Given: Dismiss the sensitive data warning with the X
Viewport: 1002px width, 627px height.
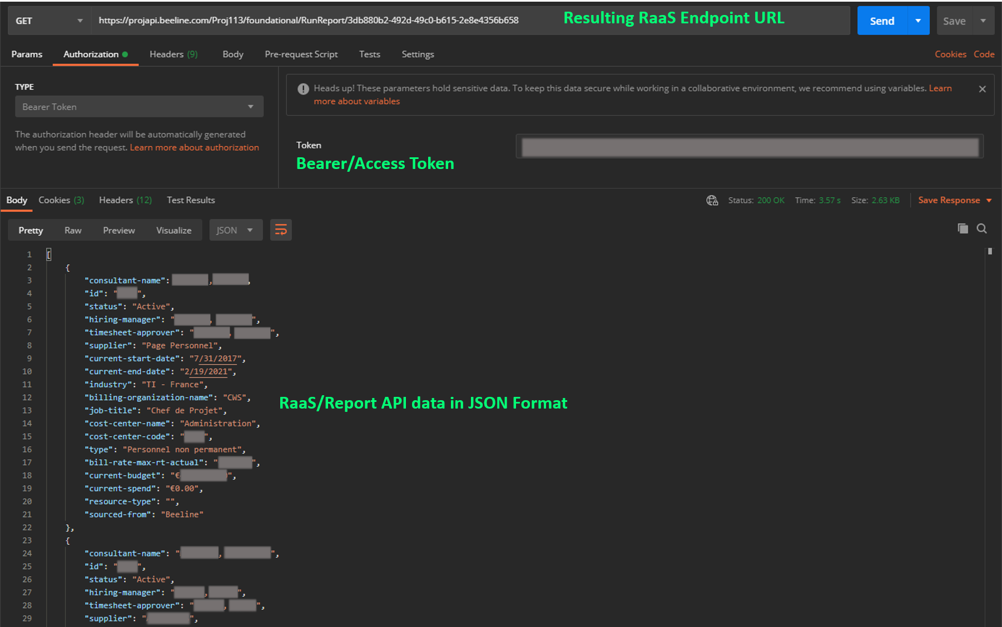Looking at the screenshot, I should [x=982, y=88].
